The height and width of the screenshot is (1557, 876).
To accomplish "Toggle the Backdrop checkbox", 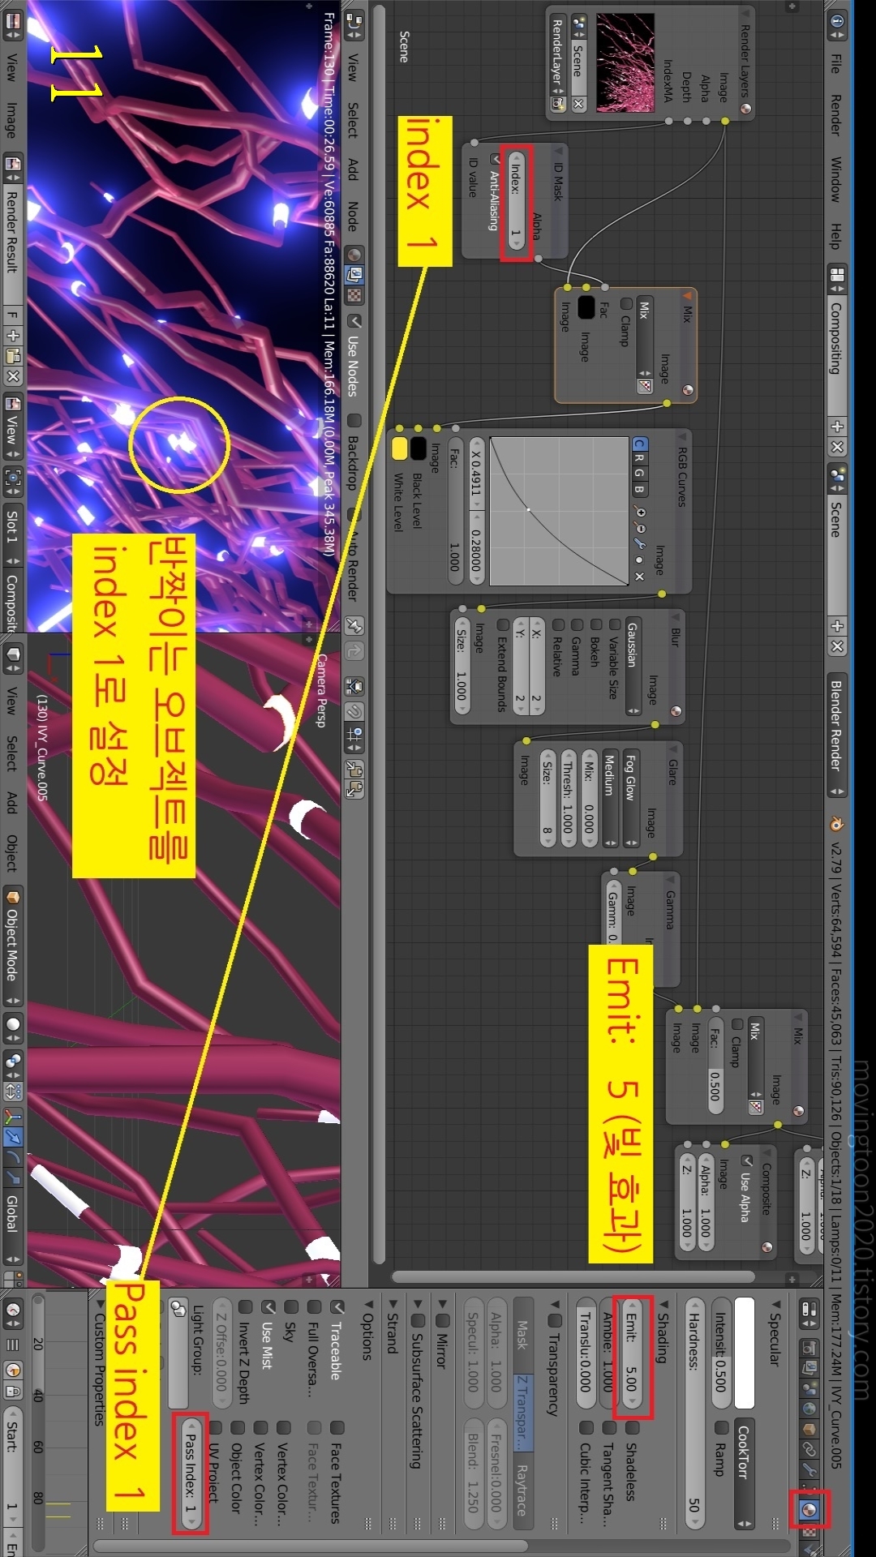I will point(354,420).
